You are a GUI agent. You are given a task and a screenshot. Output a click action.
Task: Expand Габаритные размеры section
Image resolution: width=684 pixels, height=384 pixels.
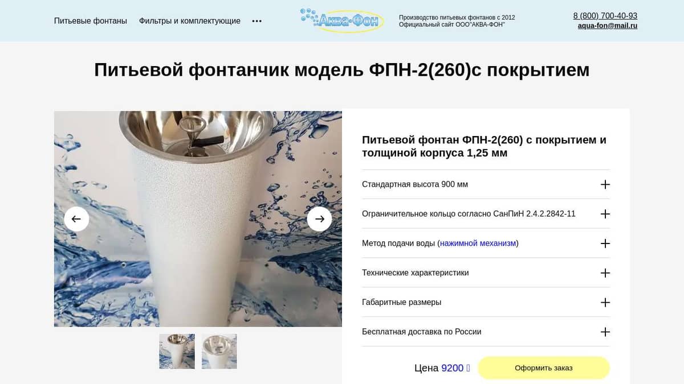pyautogui.click(x=486, y=302)
